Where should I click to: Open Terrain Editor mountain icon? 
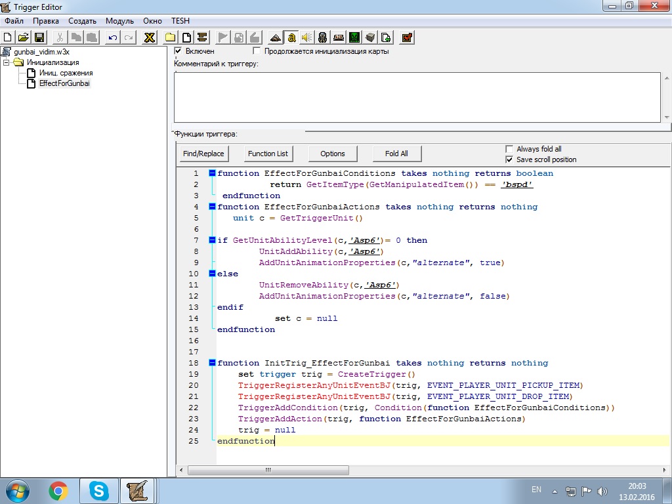pyautogui.click(x=276, y=37)
